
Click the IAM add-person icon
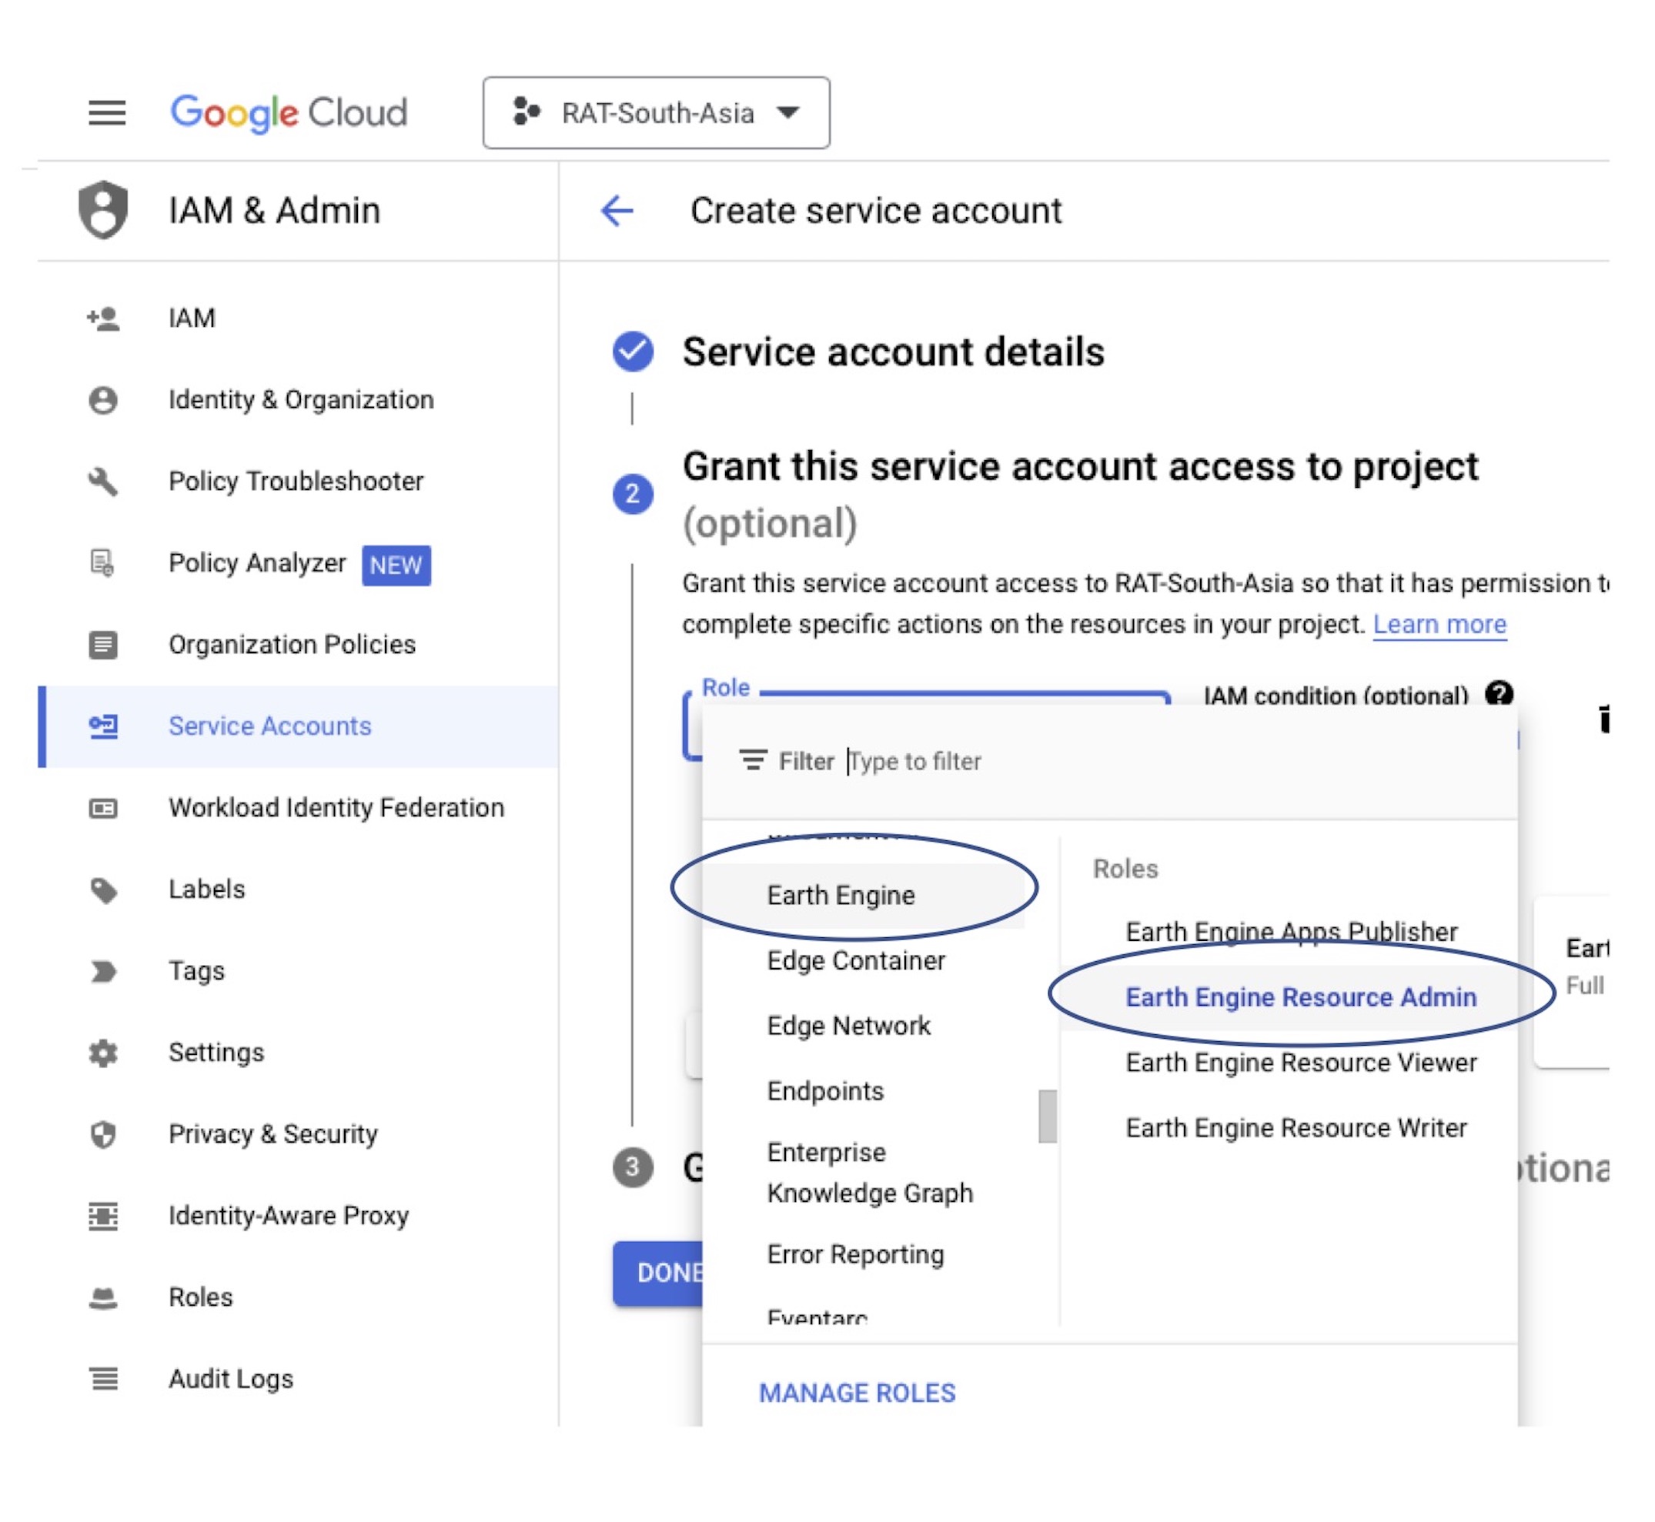103,319
